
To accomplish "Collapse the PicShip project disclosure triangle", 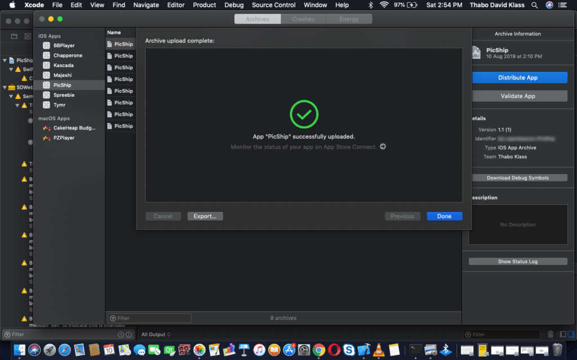I will tap(5, 60).
